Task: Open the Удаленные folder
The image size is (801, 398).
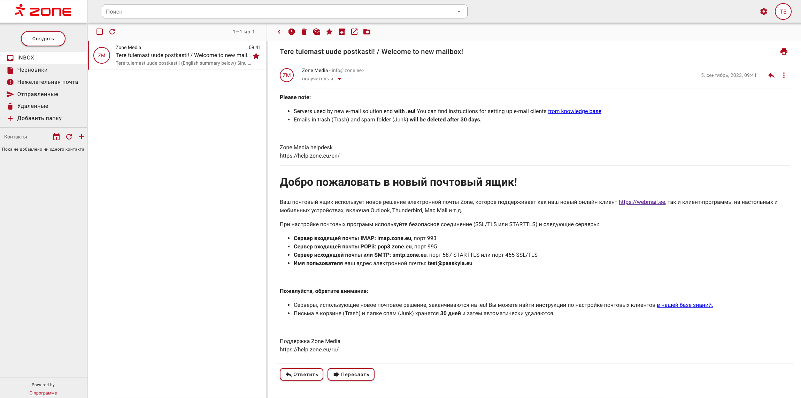Action: (x=43, y=106)
